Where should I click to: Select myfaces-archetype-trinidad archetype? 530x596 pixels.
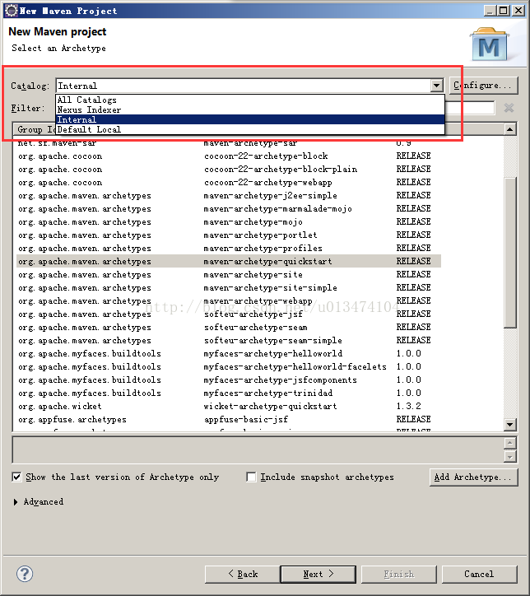point(229,393)
